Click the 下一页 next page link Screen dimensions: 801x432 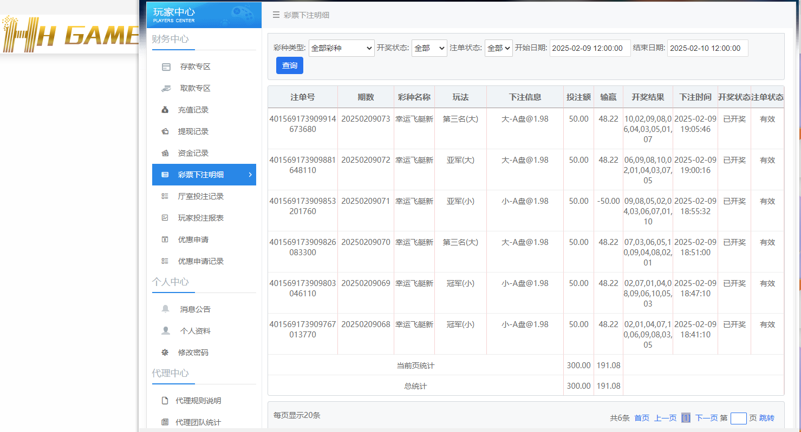(x=706, y=417)
